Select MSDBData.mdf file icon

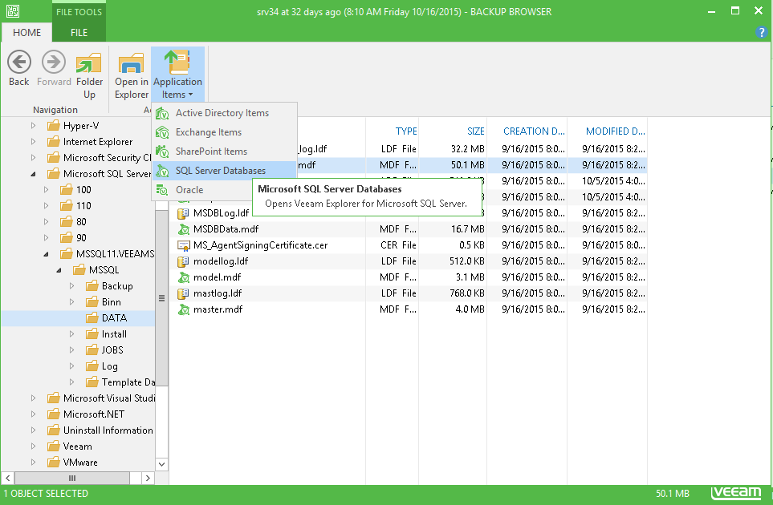point(183,229)
